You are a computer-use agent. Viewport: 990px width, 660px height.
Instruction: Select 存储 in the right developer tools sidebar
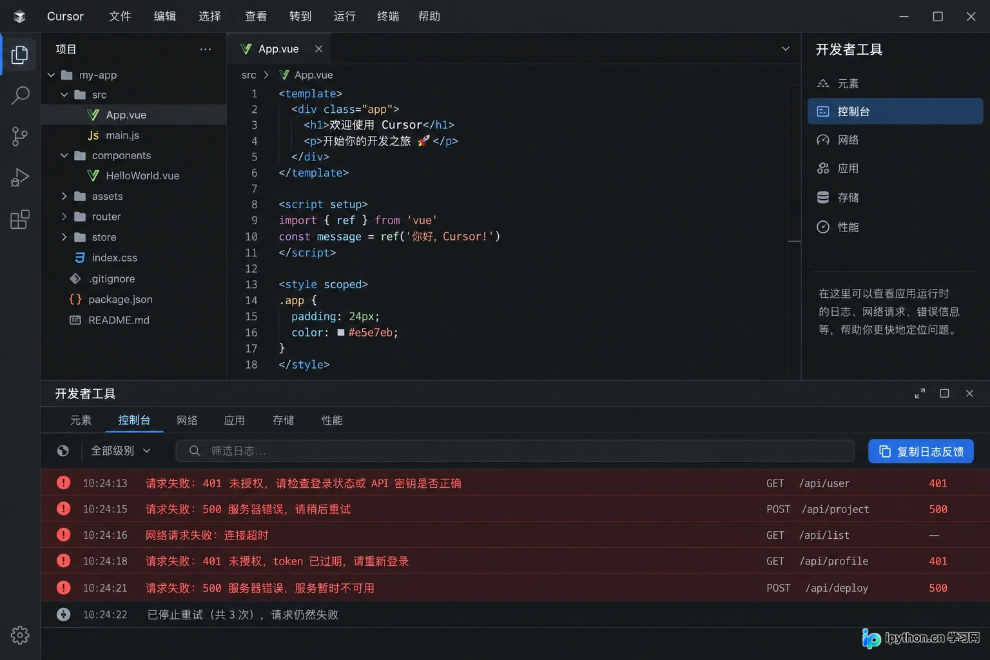click(x=895, y=197)
